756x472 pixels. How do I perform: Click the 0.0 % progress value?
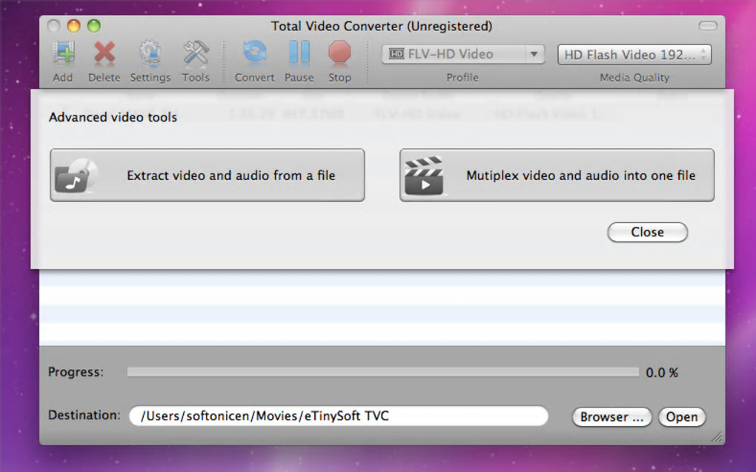click(662, 373)
